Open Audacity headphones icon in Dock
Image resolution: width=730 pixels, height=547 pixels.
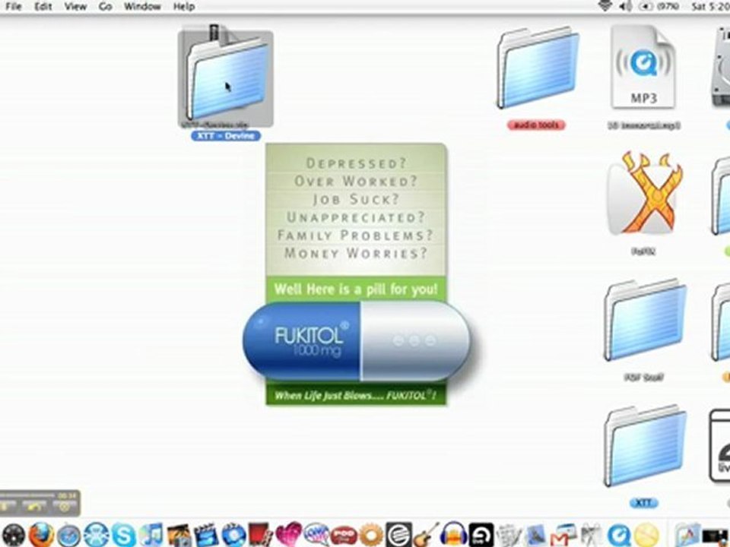pyautogui.click(x=453, y=535)
